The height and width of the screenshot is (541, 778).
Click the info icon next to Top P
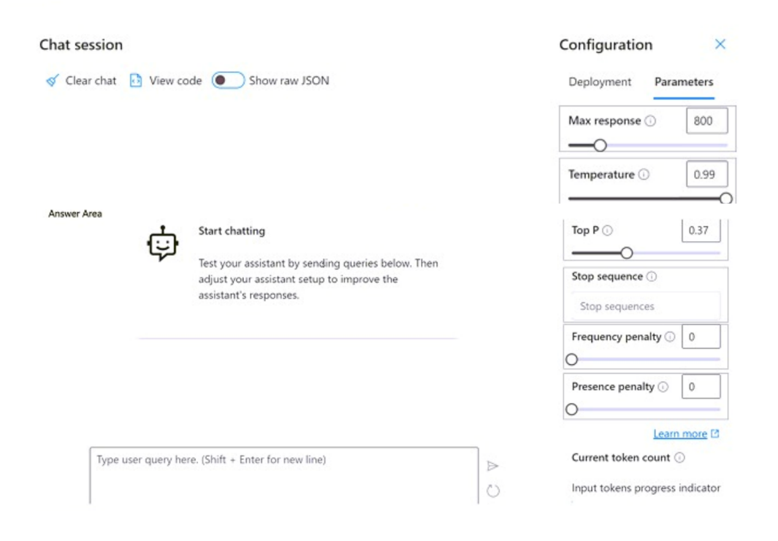click(x=608, y=231)
